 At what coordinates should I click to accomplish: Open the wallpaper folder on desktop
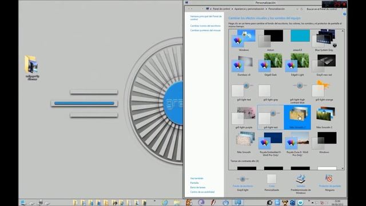click(x=32, y=68)
